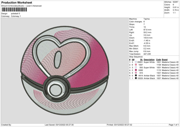Select the stitch count 1697 in stop 2

[x=141, y=65]
